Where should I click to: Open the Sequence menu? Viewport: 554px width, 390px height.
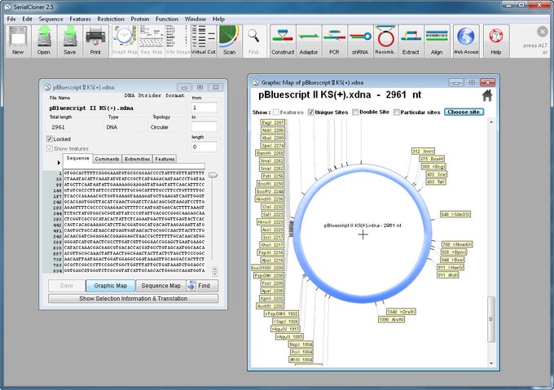point(51,19)
